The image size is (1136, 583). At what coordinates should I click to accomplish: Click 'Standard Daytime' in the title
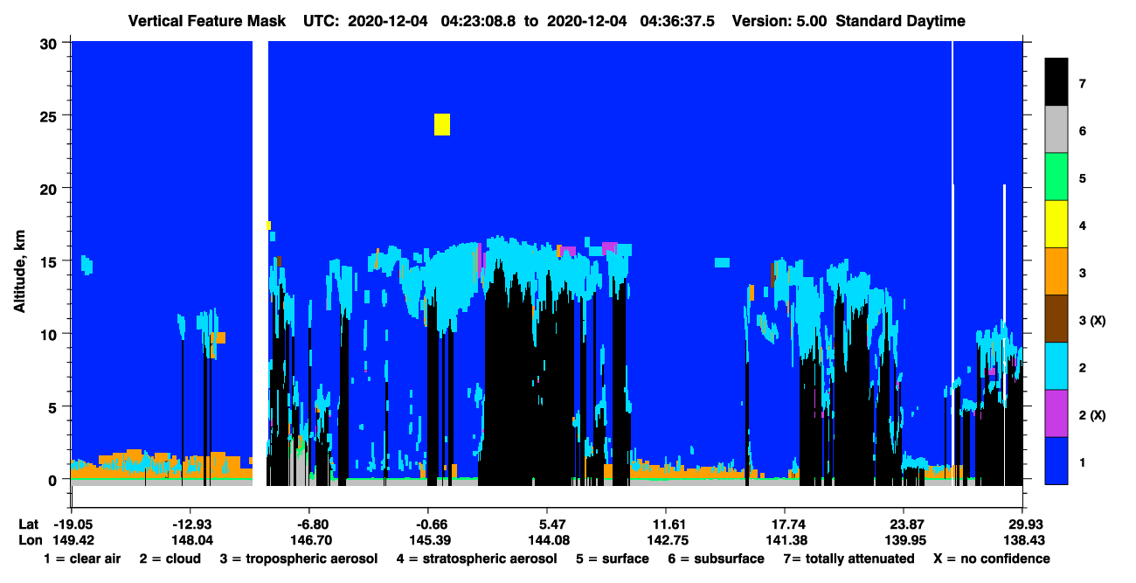click(900, 21)
